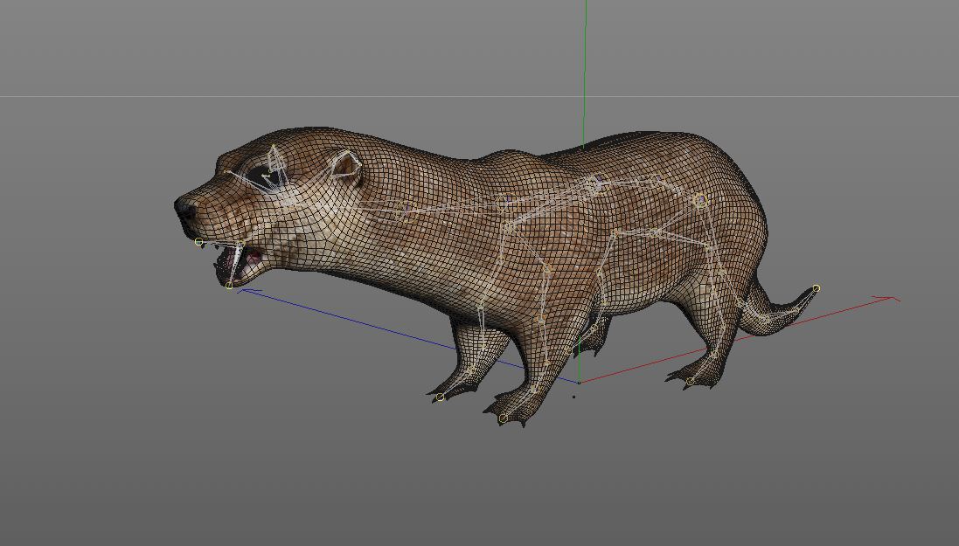959x546 pixels.
Task: Select the lower jaw tip joint
Action: point(229,286)
